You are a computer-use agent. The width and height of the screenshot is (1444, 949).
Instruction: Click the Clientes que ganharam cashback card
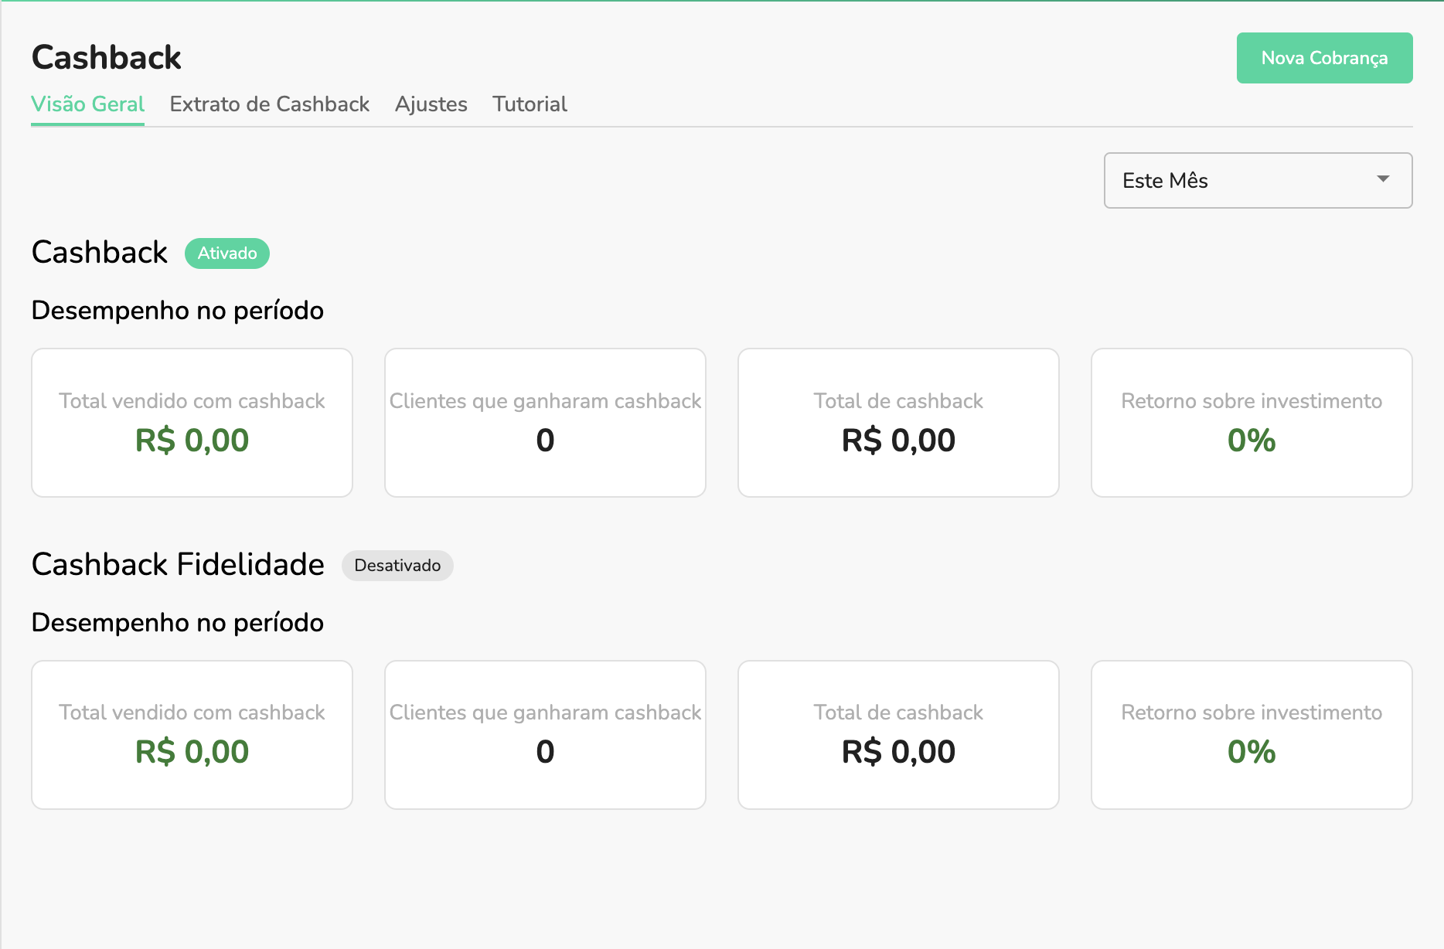coord(545,423)
